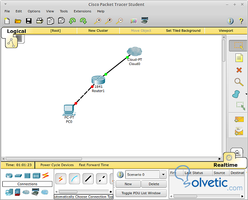Open the Edit menu
Viewport: 248px width, 200px height.
[19, 11]
